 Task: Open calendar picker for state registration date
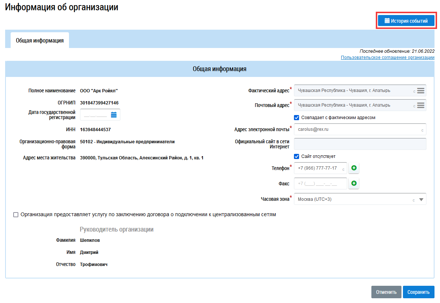(x=114, y=115)
